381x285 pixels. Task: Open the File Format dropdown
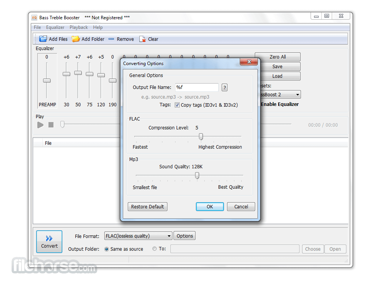coord(138,236)
